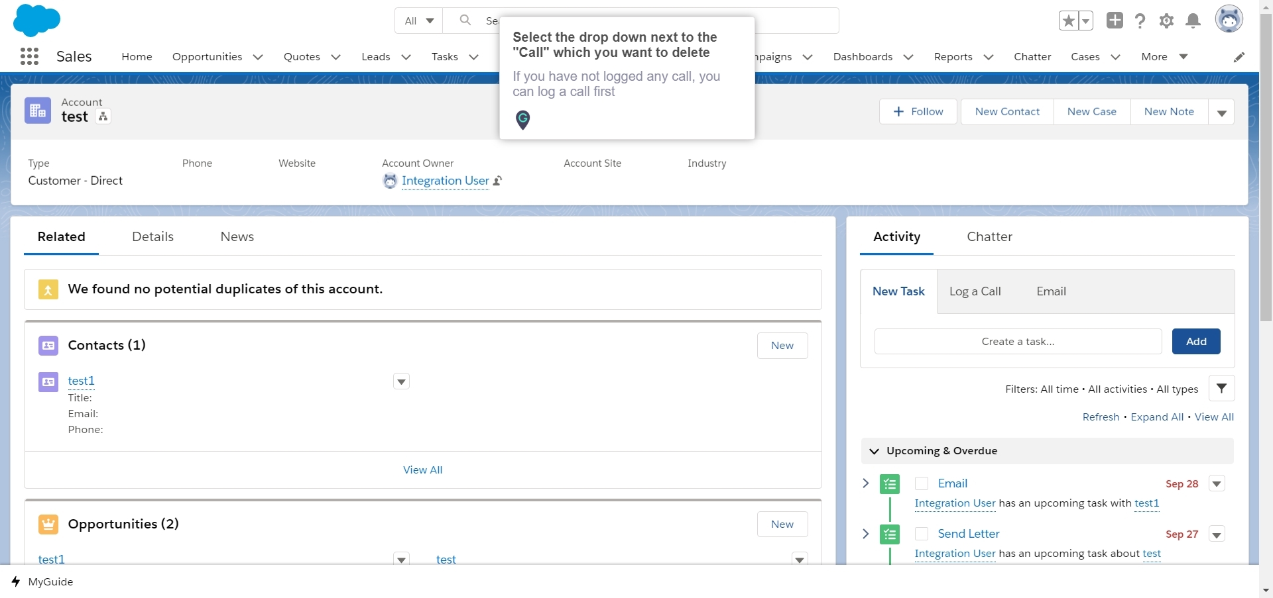Open the App Launcher grid icon
The height and width of the screenshot is (598, 1273).
[29, 56]
